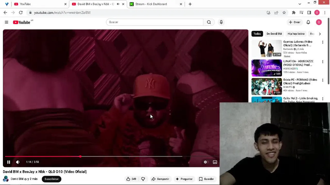Image resolution: width=330 pixels, height=185 pixels.
Task: Open the tab search dropdown chevron
Action: click(300, 4)
